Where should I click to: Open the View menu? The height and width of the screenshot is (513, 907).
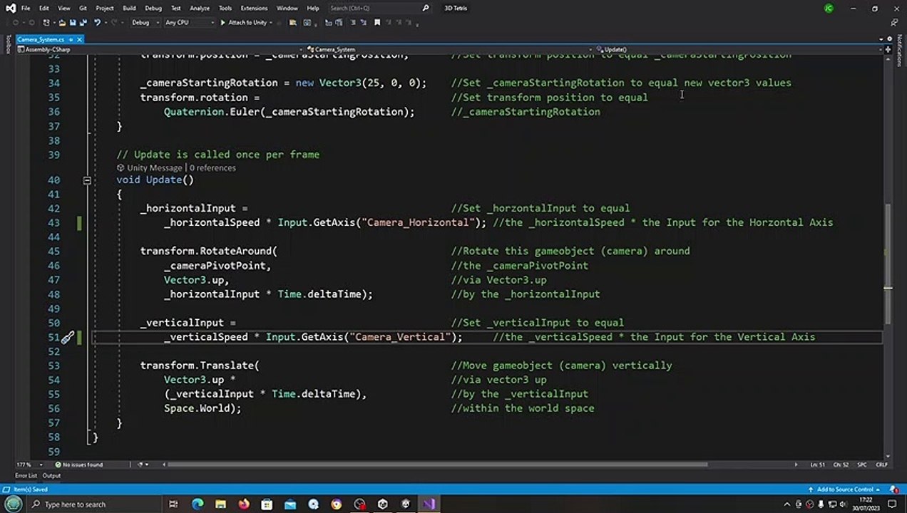coord(63,8)
